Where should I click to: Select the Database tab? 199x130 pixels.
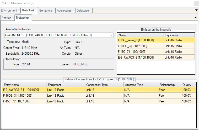pyautogui.click(x=84, y=11)
